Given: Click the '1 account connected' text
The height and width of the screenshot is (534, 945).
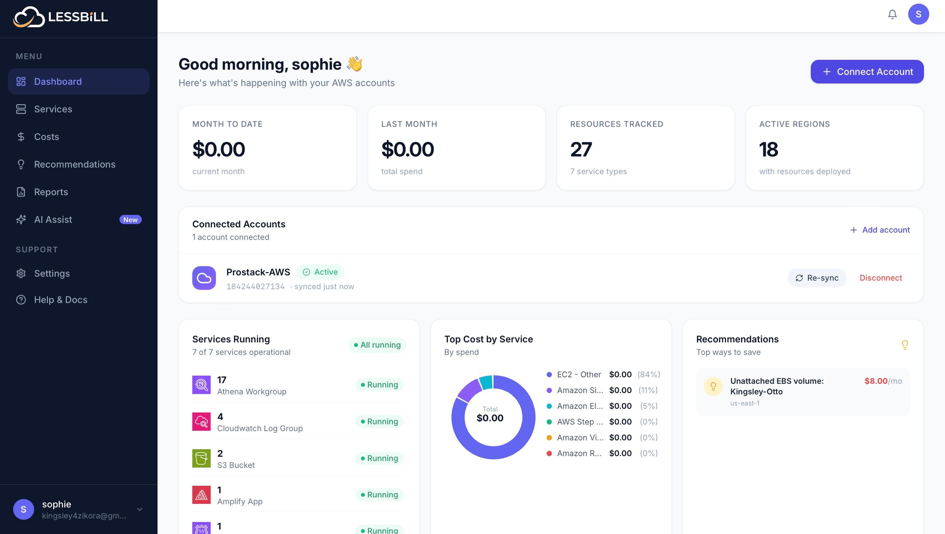Looking at the screenshot, I should 231,237.
